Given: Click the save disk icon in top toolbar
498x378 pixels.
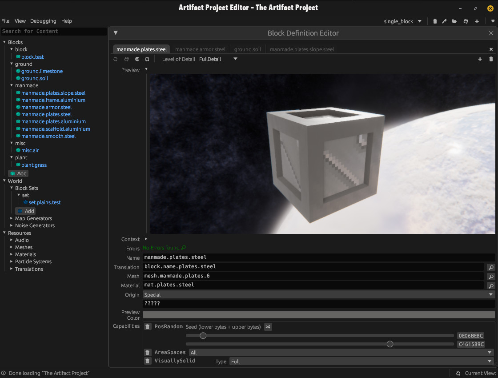Looking at the screenshot, I should [x=466, y=21].
